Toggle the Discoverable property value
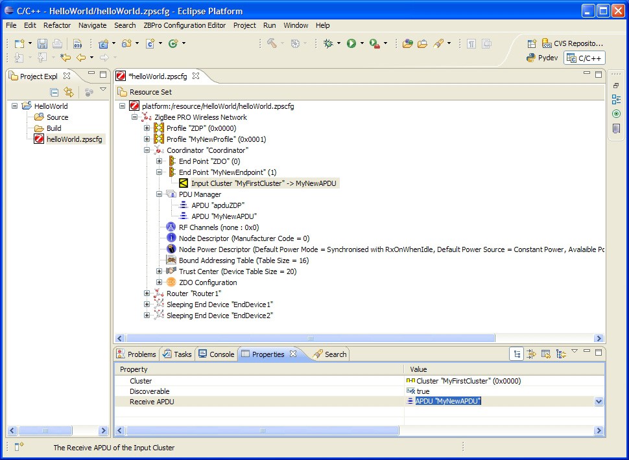 coord(423,391)
